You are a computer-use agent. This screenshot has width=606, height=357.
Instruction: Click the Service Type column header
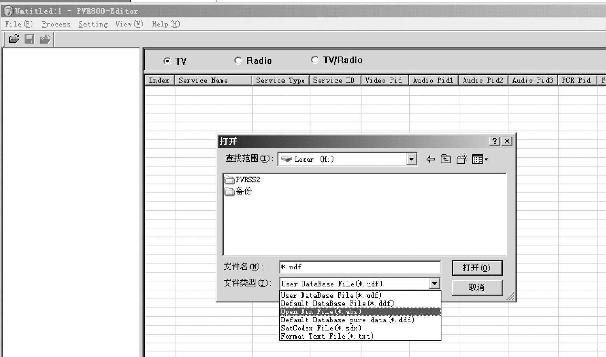tap(281, 80)
